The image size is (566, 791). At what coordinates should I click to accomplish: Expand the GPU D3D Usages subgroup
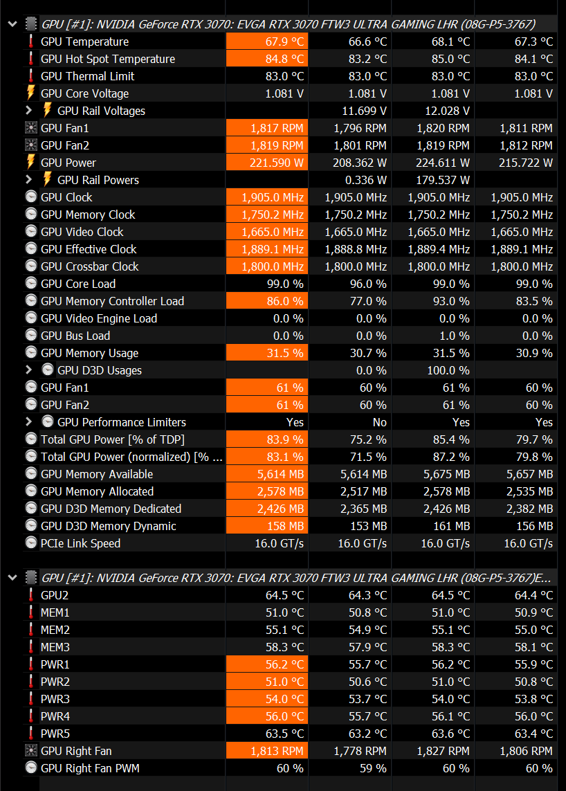[28, 370]
